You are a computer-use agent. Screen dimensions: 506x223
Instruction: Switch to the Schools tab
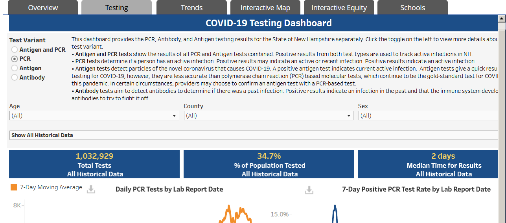(x=412, y=7)
